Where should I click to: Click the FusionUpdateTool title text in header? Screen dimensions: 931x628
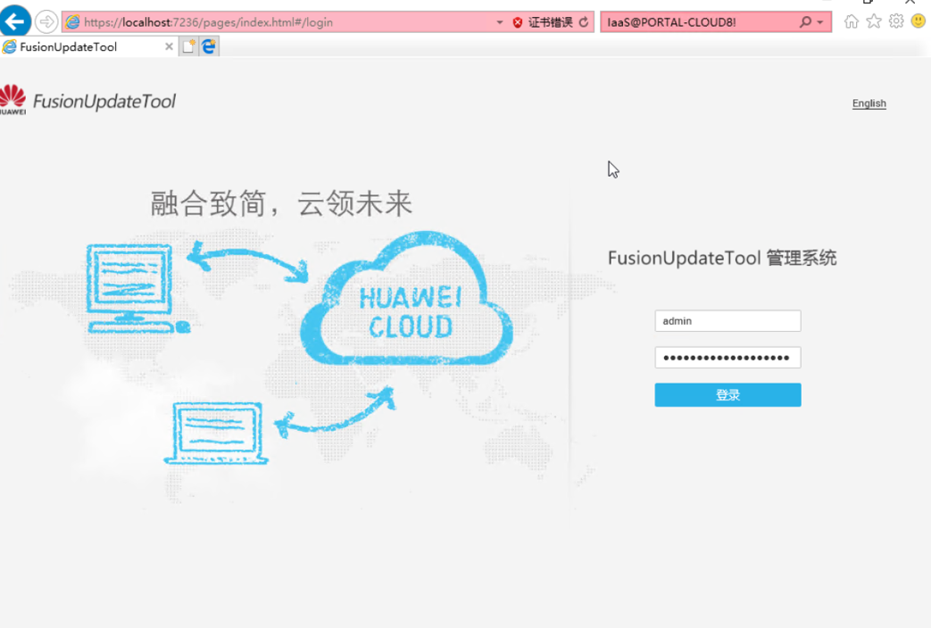pyautogui.click(x=104, y=102)
